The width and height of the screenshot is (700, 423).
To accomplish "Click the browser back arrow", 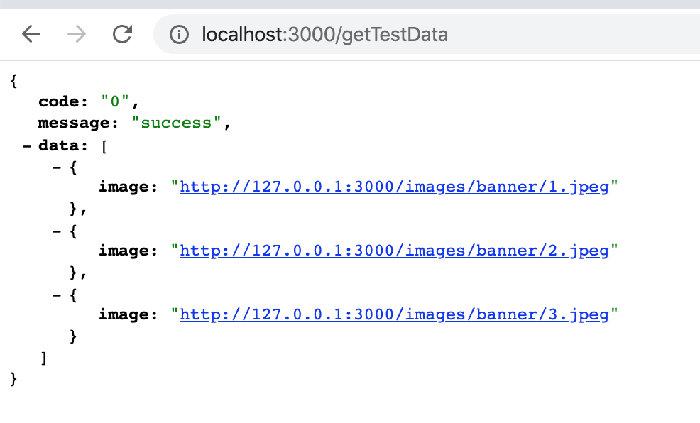I will tap(31, 34).
